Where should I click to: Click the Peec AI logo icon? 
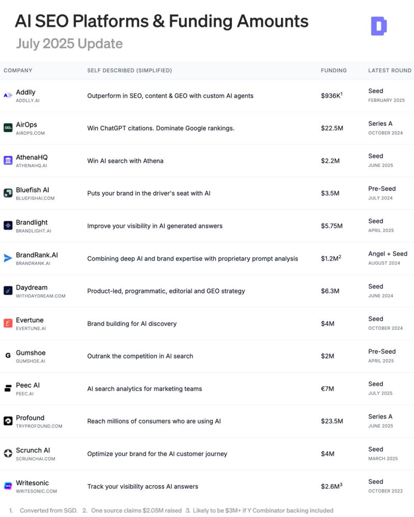(x=8, y=388)
